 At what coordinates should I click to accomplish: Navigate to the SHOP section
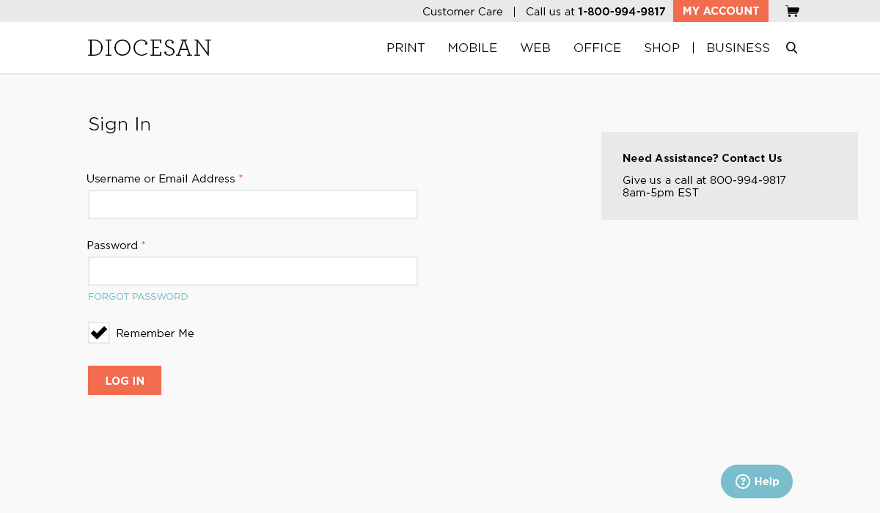pos(661,48)
